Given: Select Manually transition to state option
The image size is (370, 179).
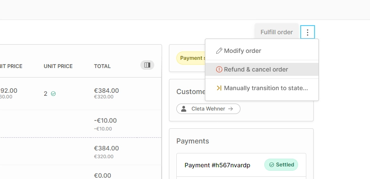Looking at the screenshot, I should point(266,88).
